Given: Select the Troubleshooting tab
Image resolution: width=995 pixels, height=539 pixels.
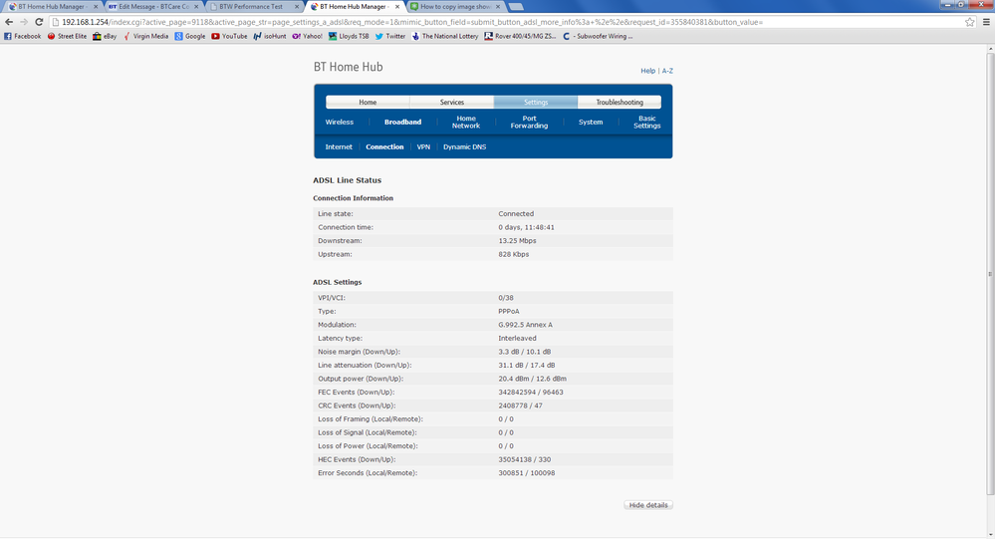Looking at the screenshot, I should click(x=620, y=103).
